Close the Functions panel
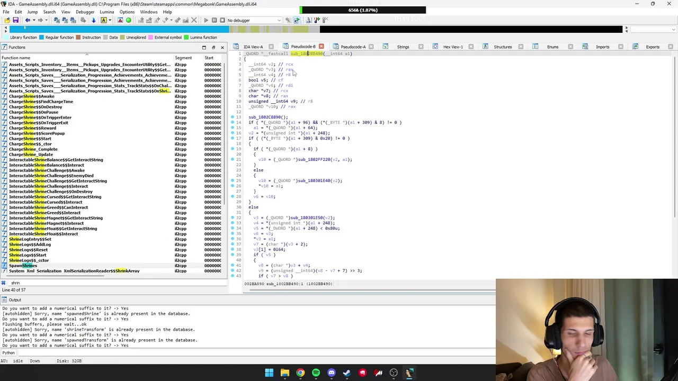Image resolution: width=678 pixels, height=381 pixels. pos(222,47)
